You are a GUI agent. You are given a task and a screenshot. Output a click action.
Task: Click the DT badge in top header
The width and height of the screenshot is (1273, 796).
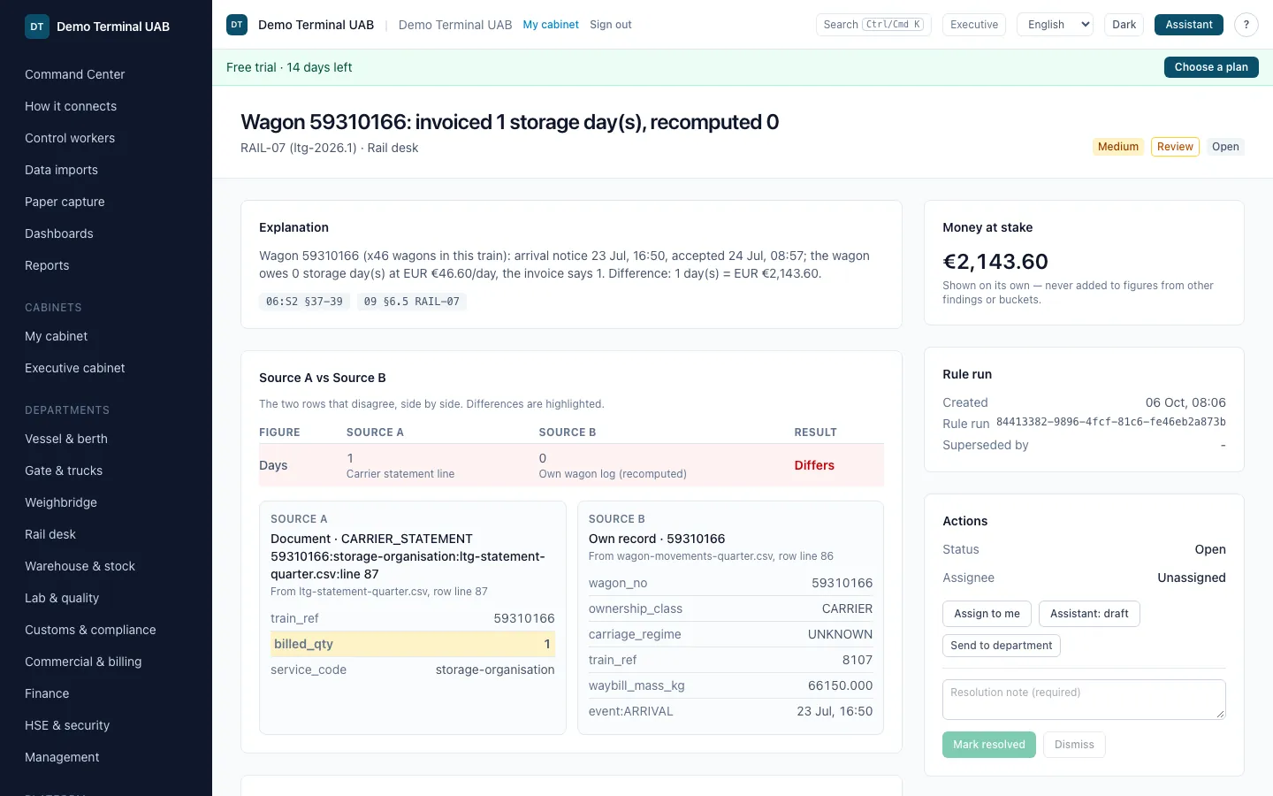point(237,25)
